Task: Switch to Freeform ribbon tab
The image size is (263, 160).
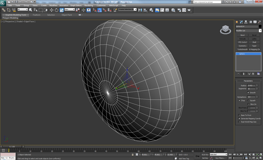Action: coord(37,15)
